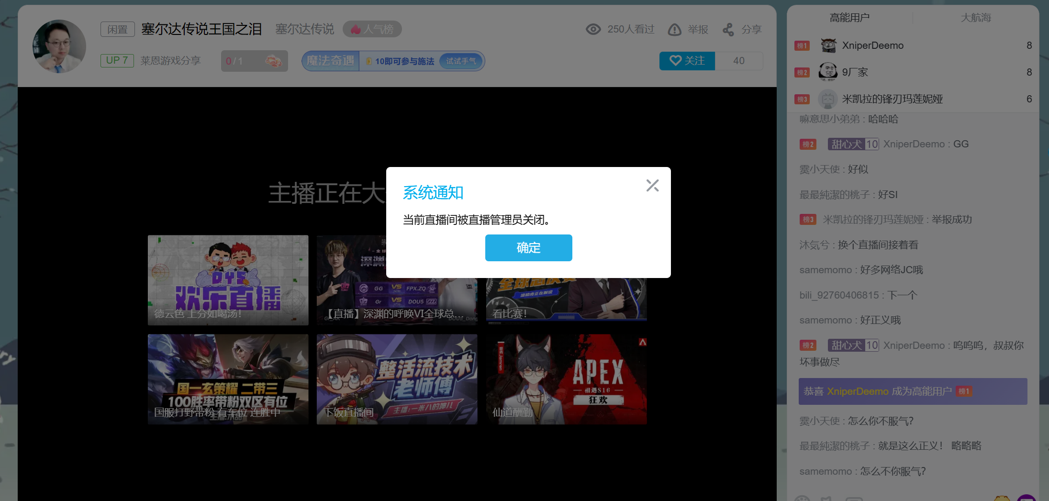Click 9厂家's avatar in ranking list
Image resolution: width=1049 pixels, height=501 pixels.
828,72
